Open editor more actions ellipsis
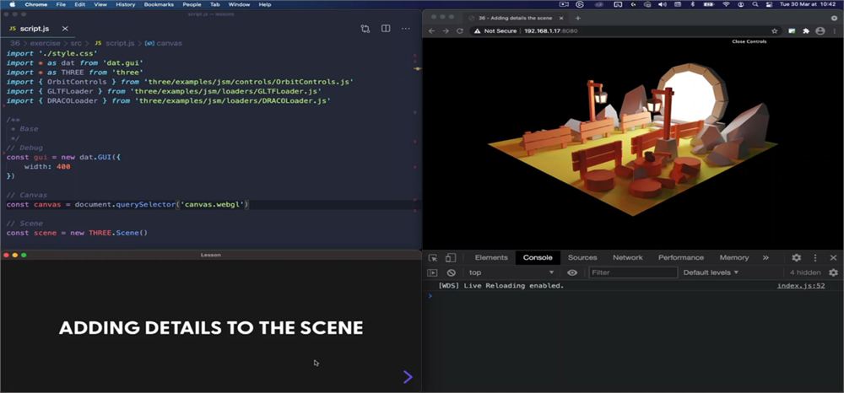Image resolution: width=844 pixels, height=393 pixels. (x=406, y=29)
